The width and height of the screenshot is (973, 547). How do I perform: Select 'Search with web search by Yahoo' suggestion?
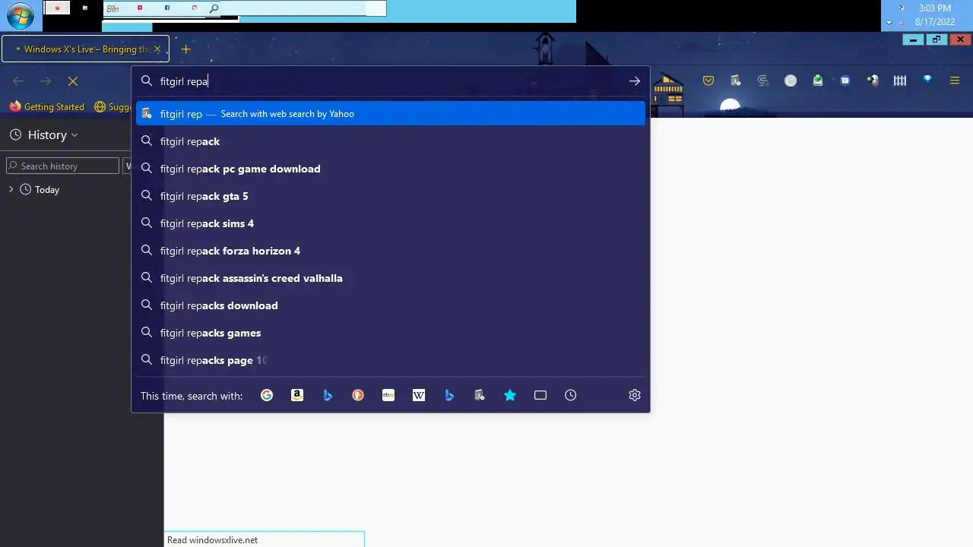[x=391, y=114]
